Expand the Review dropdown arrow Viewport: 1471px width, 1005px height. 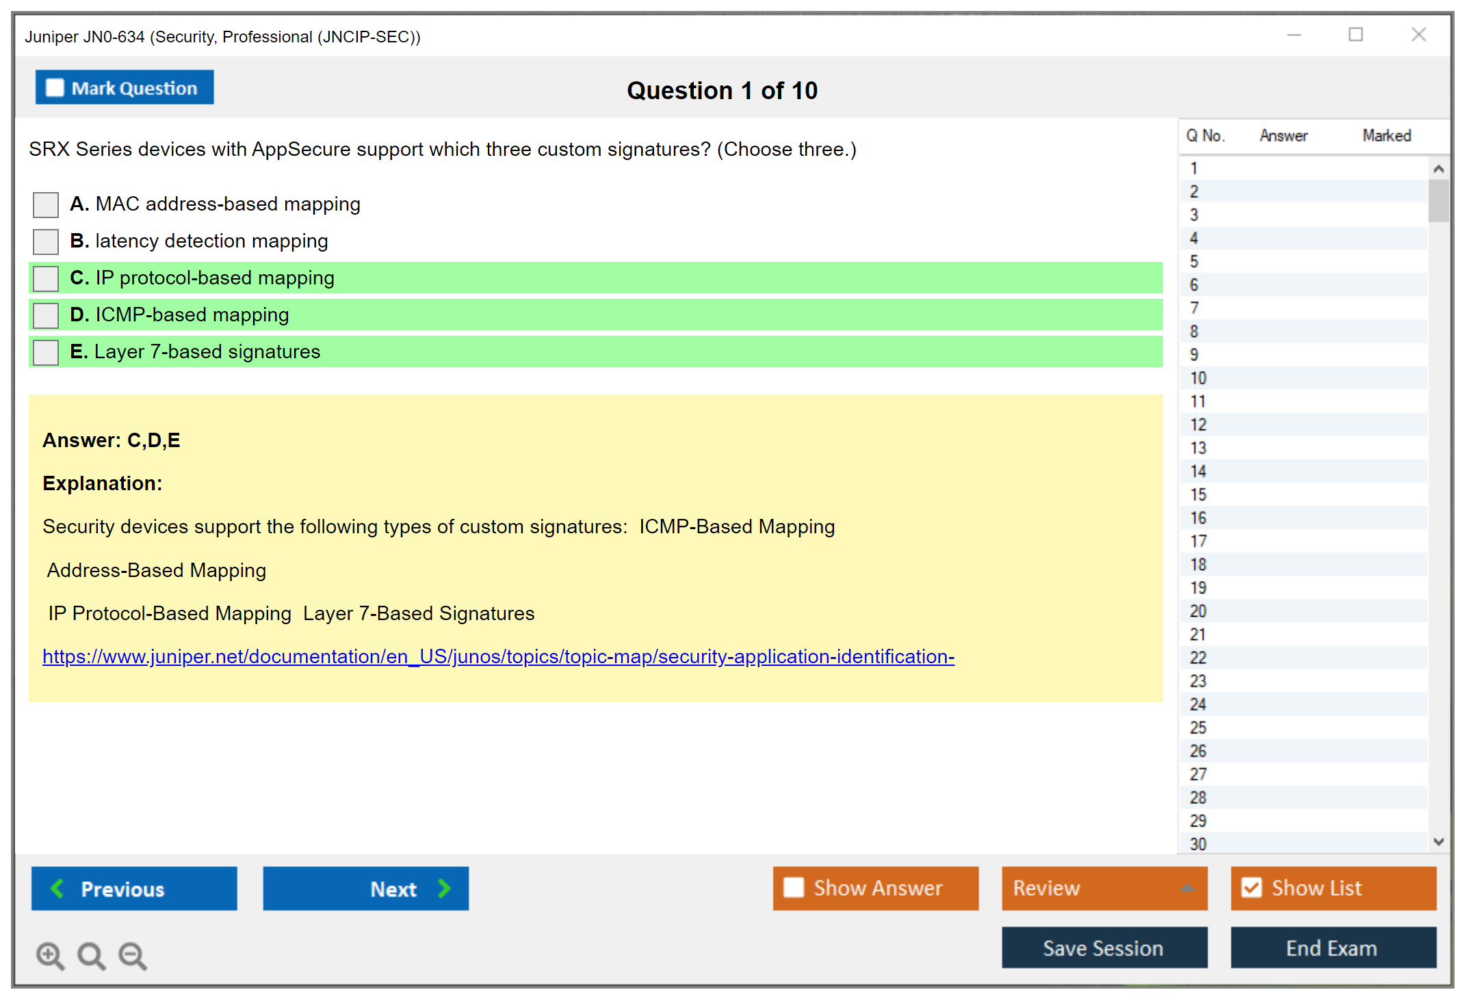1187,888
